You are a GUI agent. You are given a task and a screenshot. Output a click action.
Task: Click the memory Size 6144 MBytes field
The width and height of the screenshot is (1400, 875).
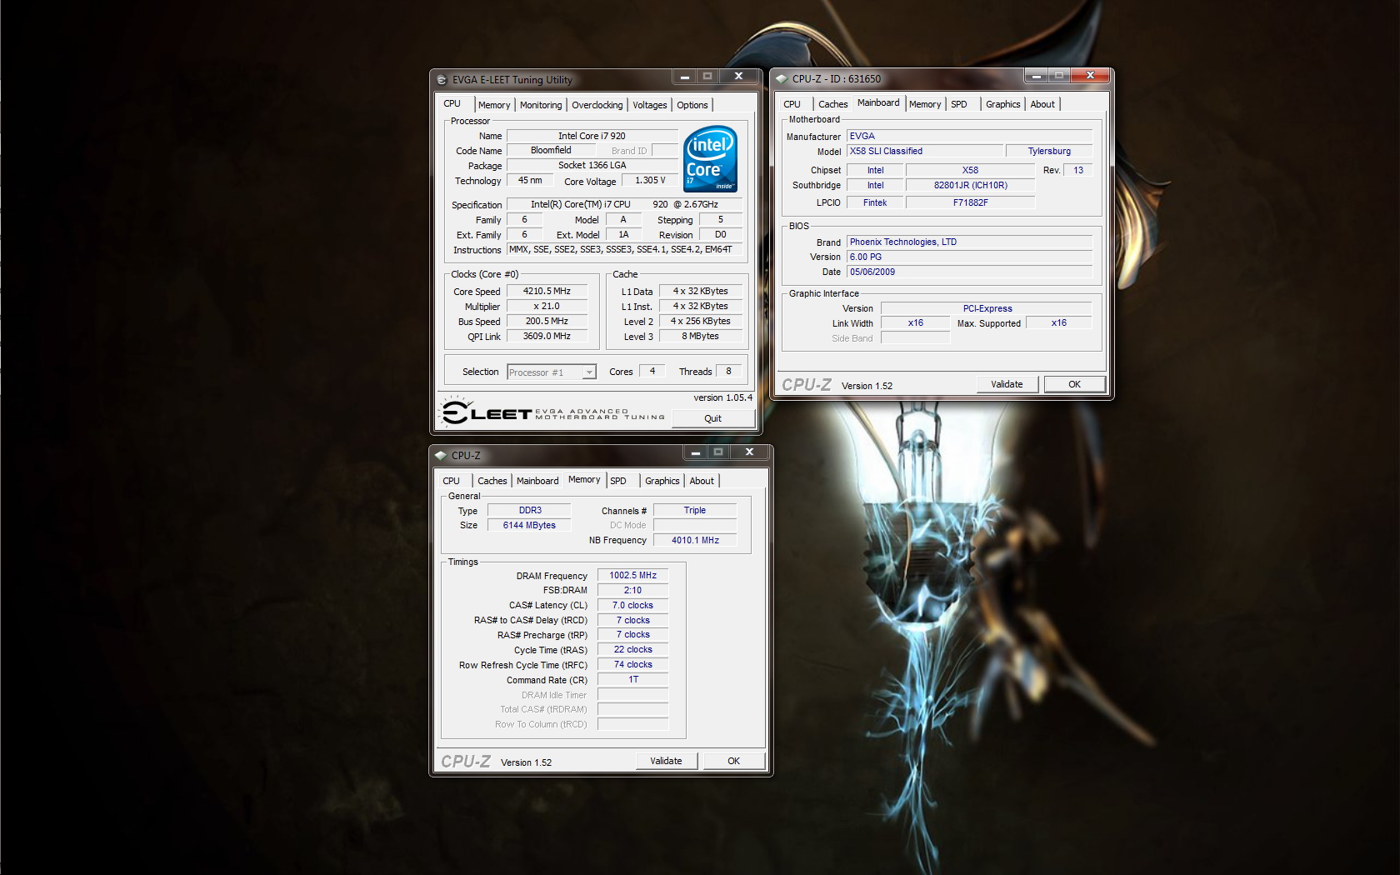tap(529, 526)
